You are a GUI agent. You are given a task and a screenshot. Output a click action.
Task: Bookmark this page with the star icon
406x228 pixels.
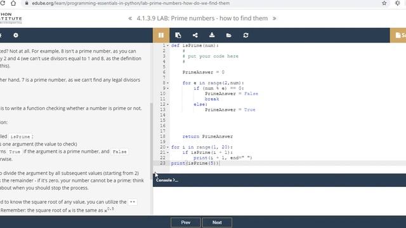click(x=384, y=3)
